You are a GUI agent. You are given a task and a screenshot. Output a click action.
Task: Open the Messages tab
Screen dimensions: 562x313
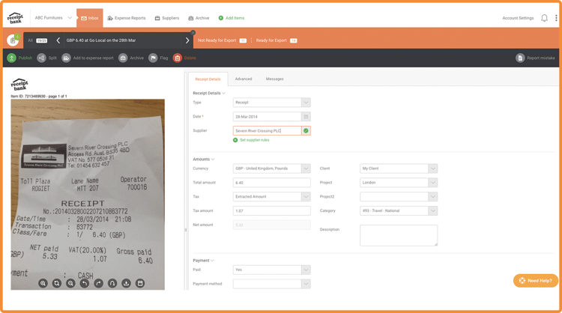[x=274, y=79]
